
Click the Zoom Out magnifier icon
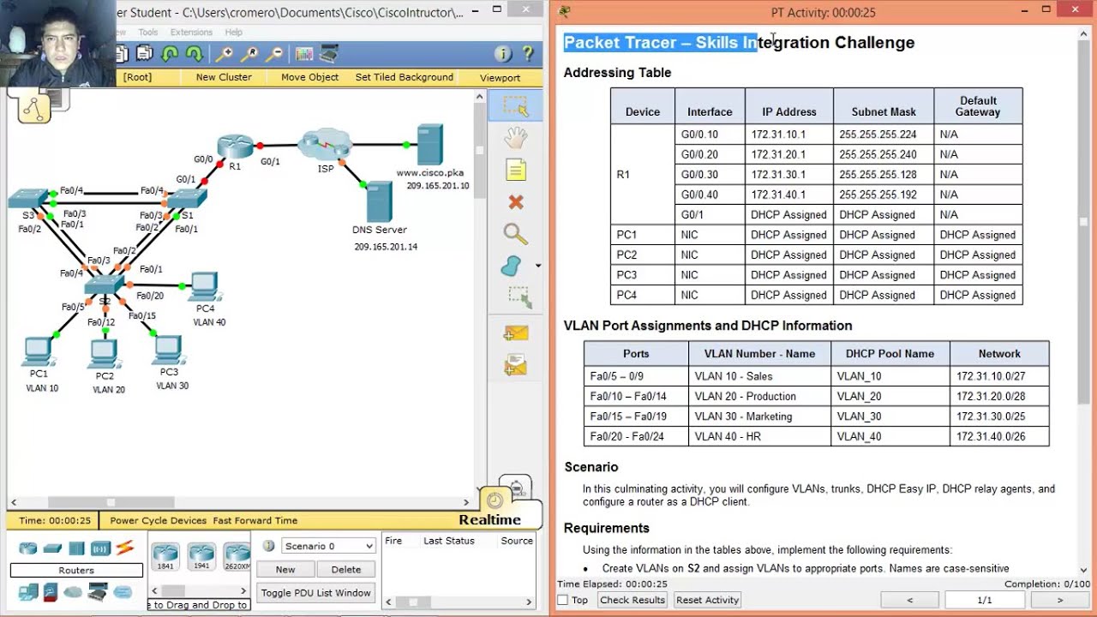pyautogui.click(x=274, y=54)
